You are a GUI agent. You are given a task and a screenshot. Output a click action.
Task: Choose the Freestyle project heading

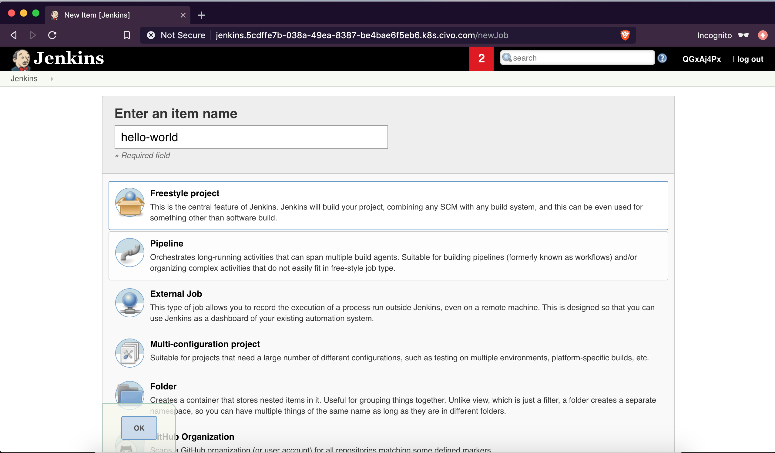click(185, 193)
